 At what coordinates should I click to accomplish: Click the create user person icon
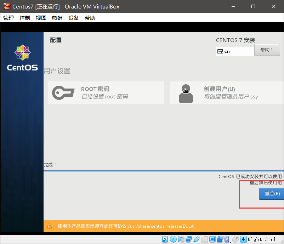click(186, 93)
